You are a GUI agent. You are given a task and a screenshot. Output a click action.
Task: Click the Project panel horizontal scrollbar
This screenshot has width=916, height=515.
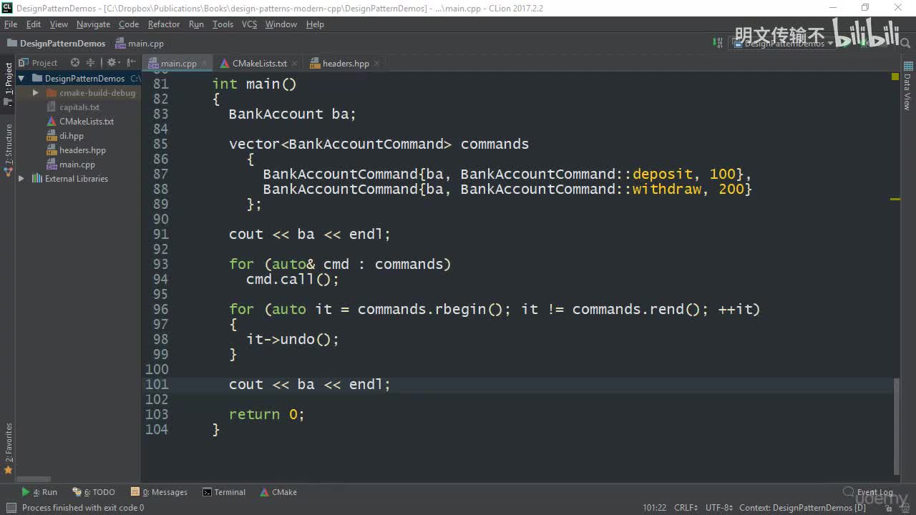[x=34, y=479]
